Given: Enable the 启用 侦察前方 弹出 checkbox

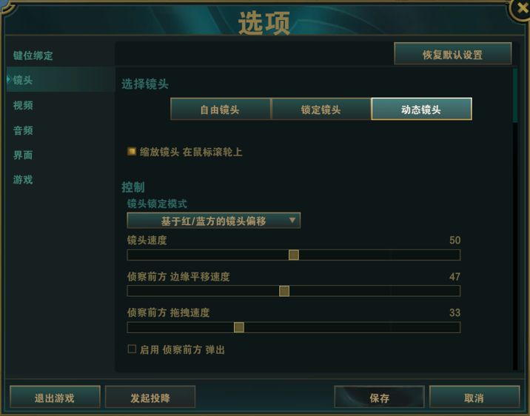Looking at the screenshot, I should [132, 349].
